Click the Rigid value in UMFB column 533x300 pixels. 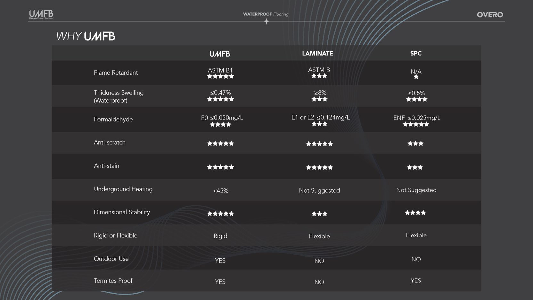[220, 236]
